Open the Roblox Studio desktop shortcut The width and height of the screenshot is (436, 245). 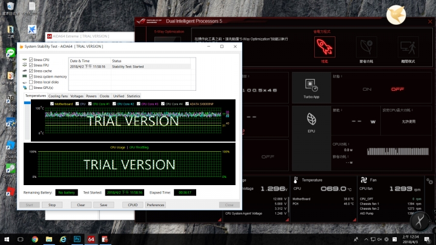pyautogui.click(x=10, y=149)
